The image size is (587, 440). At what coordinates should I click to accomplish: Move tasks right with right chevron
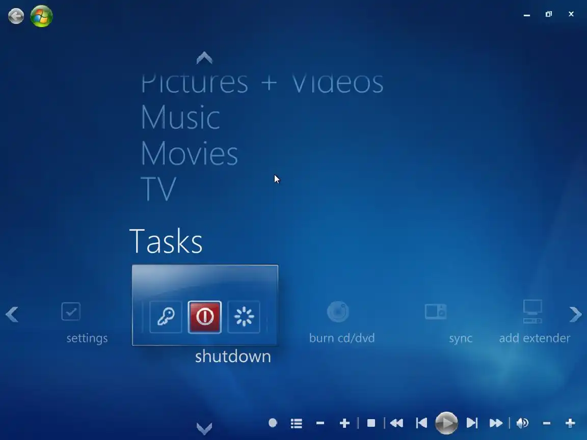click(575, 314)
